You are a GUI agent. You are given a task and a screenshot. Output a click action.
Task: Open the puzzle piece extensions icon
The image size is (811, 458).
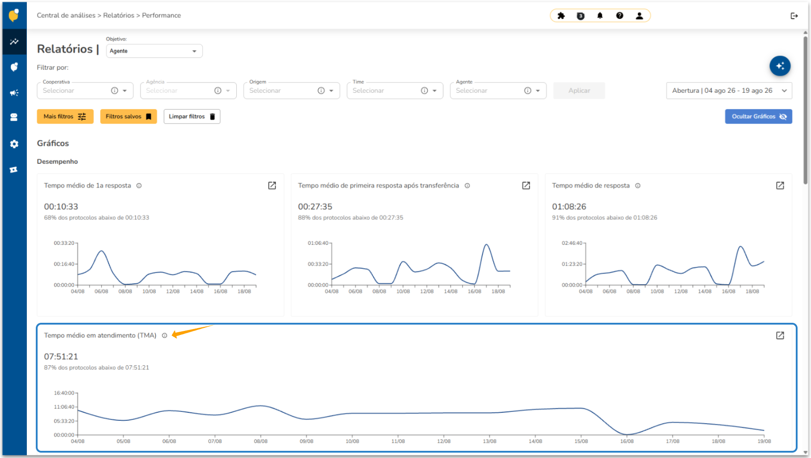(x=561, y=16)
